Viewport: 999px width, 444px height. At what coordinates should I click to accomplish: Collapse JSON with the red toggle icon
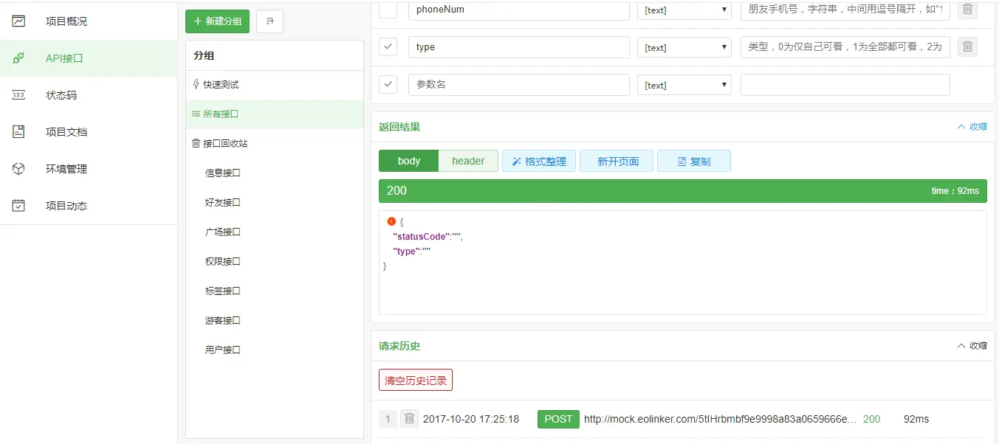(x=391, y=221)
